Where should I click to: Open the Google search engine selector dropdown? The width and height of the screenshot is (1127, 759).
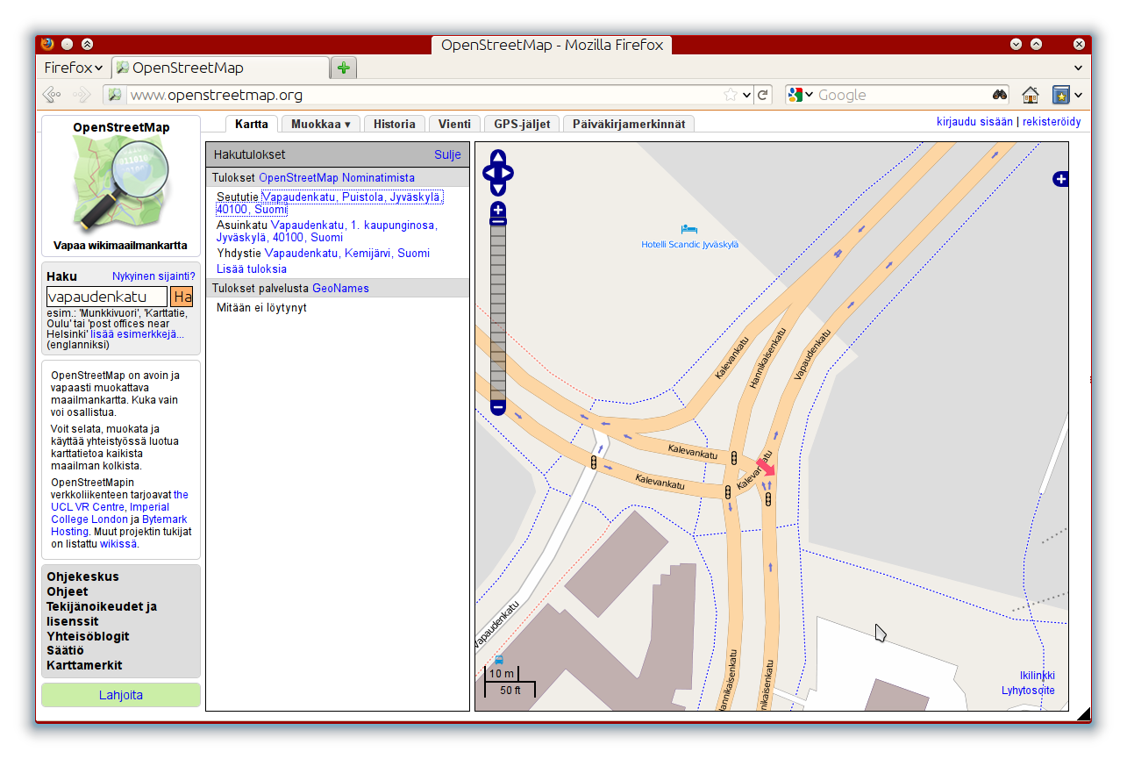coord(809,95)
